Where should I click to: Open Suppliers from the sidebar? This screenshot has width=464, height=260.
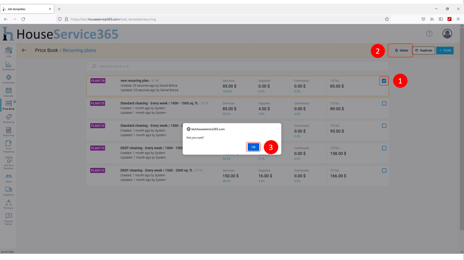9,191
